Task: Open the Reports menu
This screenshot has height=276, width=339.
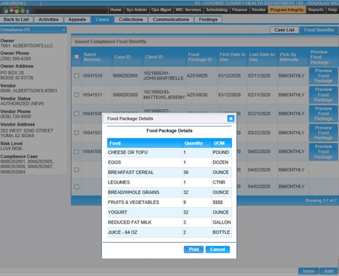Action: (x=316, y=10)
